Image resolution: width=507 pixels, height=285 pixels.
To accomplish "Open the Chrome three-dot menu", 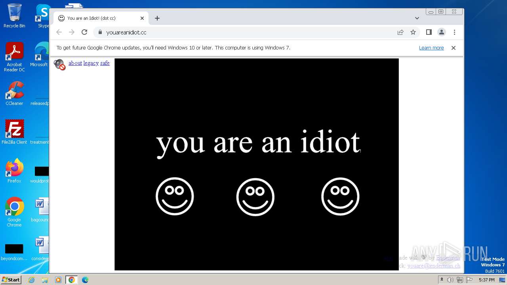I will click(x=454, y=32).
